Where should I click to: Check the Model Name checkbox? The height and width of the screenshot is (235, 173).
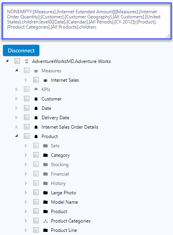pos(36,202)
